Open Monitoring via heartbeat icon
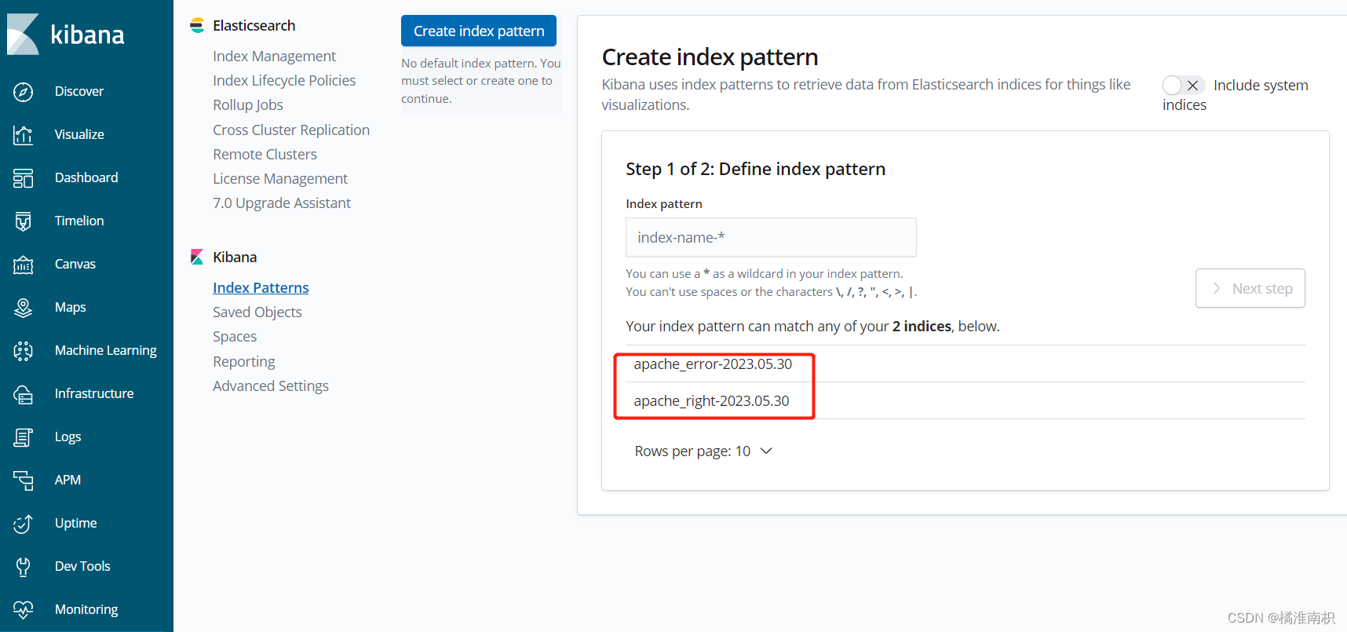Image resolution: width=1347 pixels, height=632 pixels. click(x=24, y=610)
